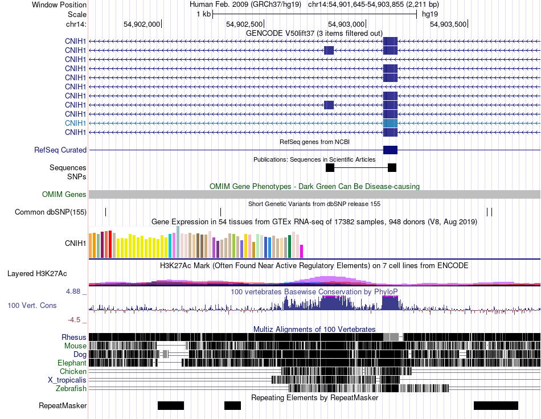Open GENCODE V50lift37 track title
Screen dimensions: 541x419
click(x=314, y=33)
